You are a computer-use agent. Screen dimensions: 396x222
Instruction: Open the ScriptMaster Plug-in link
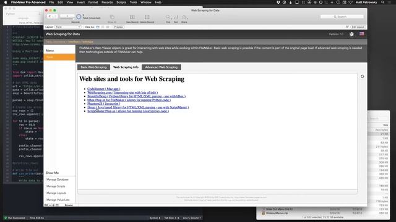(128, 111)
